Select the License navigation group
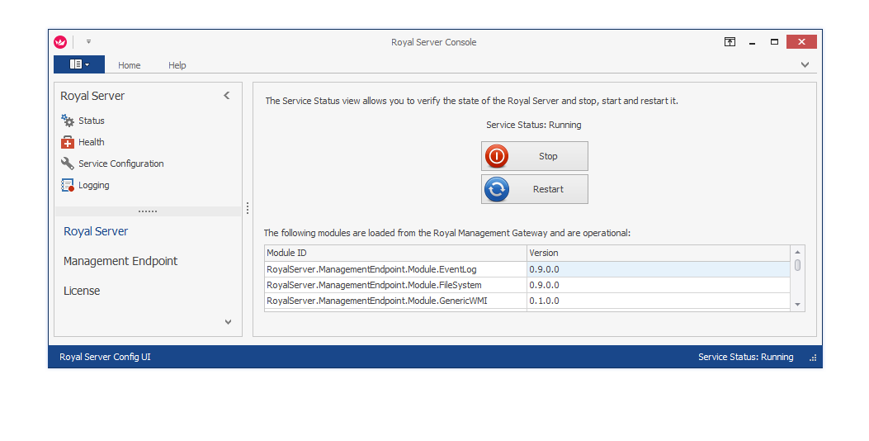The image size is (869, 441). click(82, 291)
